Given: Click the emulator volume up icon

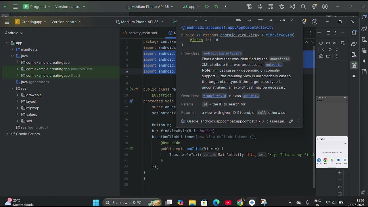Looking at the screenshot, I should (x=328, y=43).
